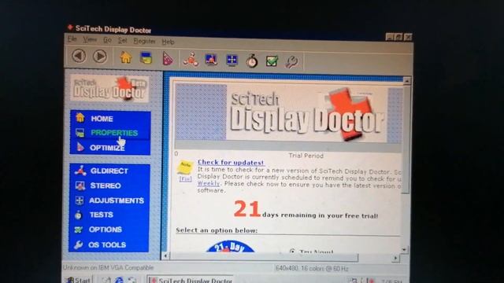This screenshot has height=283, width=504.
Task: Select OPTIMIZE in the sidebar
Action: [107, 148]
